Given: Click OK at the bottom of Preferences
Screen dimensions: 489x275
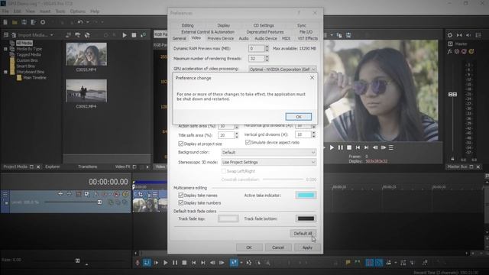Looking at the screenshot, I should click(x=249, y=247).
